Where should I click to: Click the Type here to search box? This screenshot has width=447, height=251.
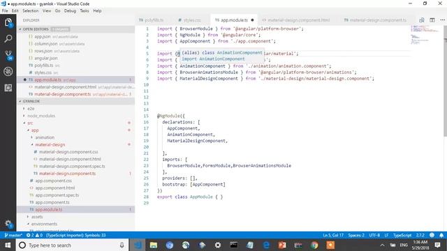[71, 245]
